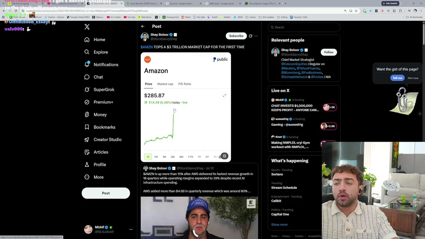Open Money via its sidebar icon

click(x=87, y=115)
